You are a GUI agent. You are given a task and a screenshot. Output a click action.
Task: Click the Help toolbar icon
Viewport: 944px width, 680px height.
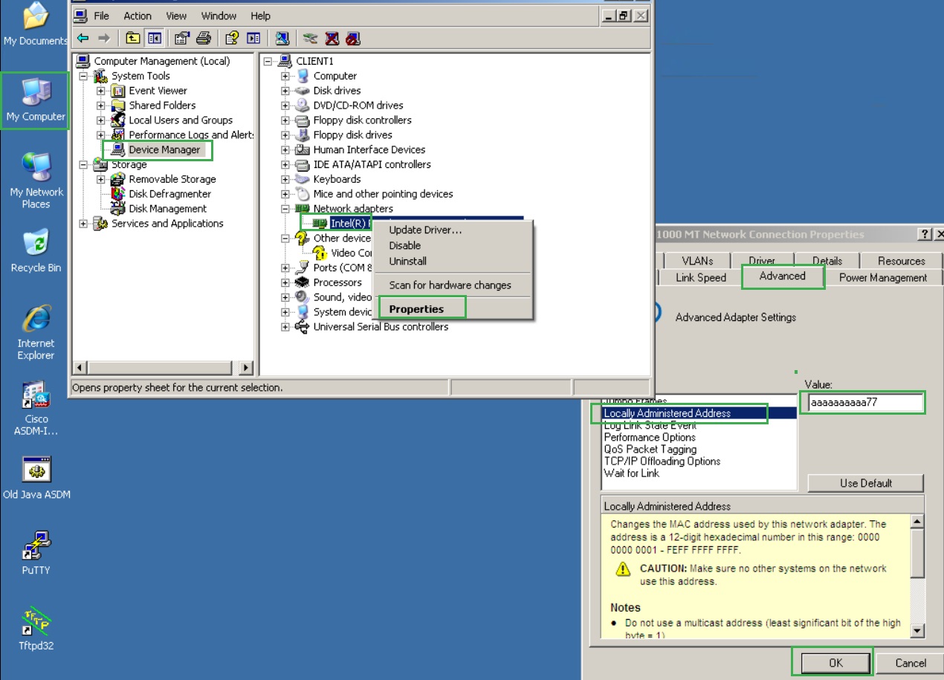(232, 38)
